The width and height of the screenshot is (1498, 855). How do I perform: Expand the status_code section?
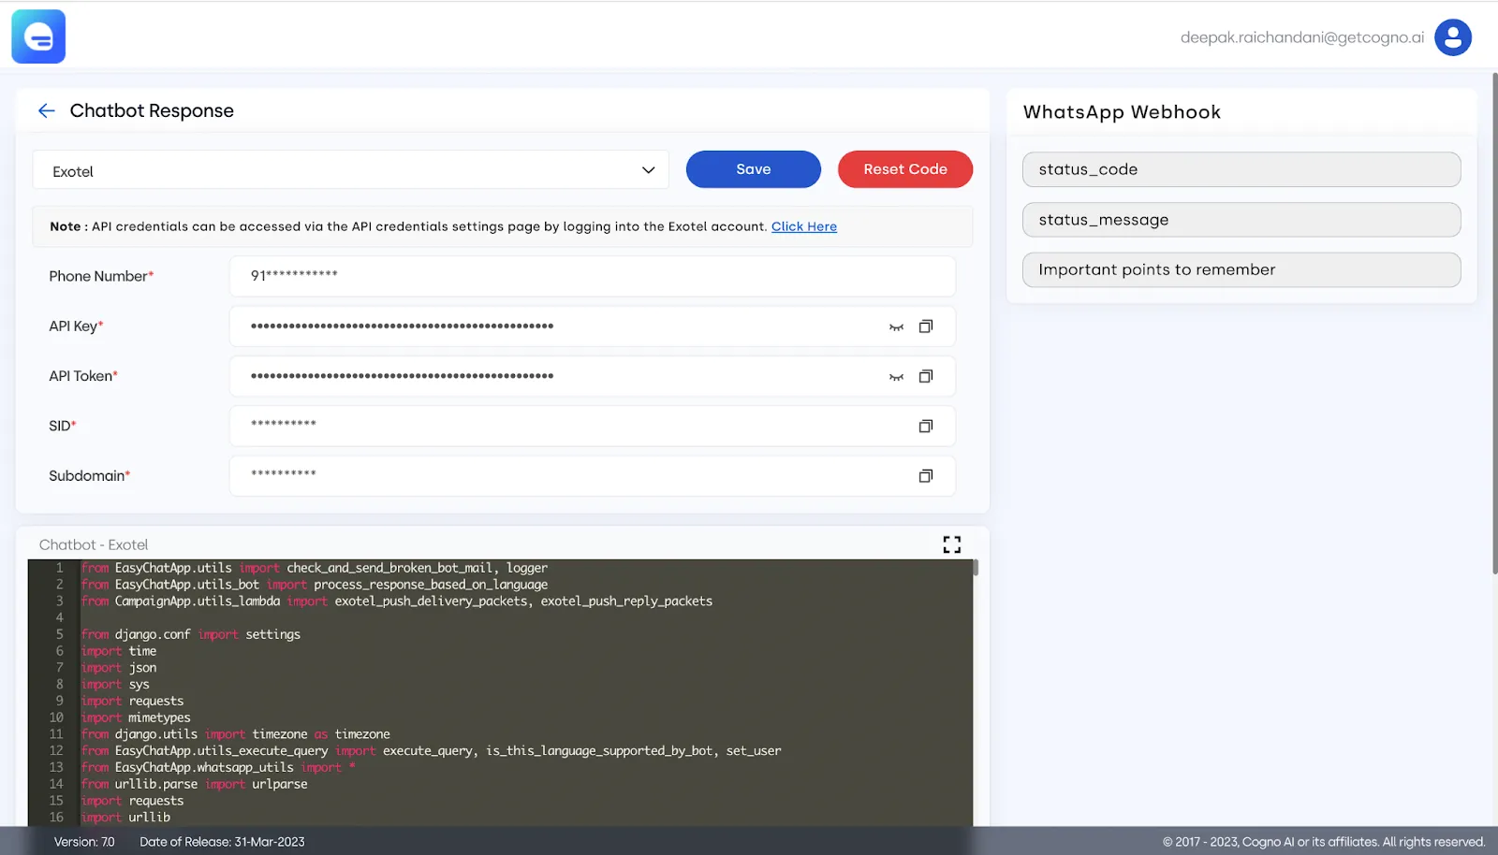click(x=1241, y=169)
